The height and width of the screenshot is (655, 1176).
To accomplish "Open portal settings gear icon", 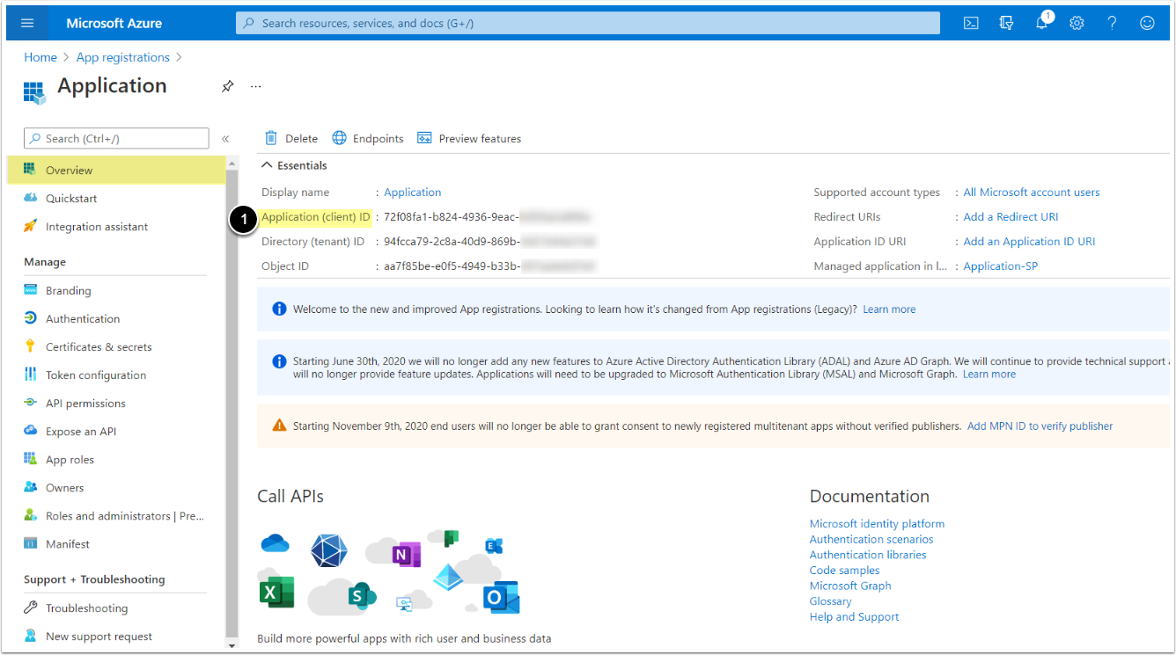I will point(1077,24).
